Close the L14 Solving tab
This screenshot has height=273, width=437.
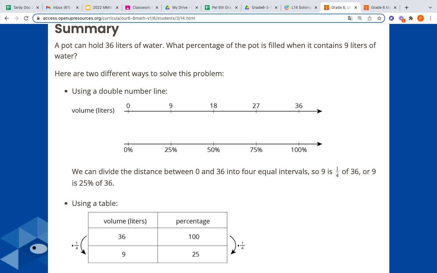click(316, 8)
